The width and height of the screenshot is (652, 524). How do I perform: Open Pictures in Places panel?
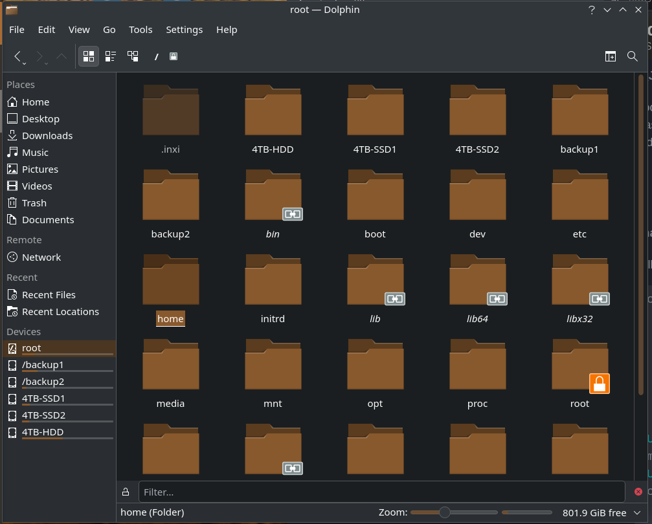tap(59, 169)
